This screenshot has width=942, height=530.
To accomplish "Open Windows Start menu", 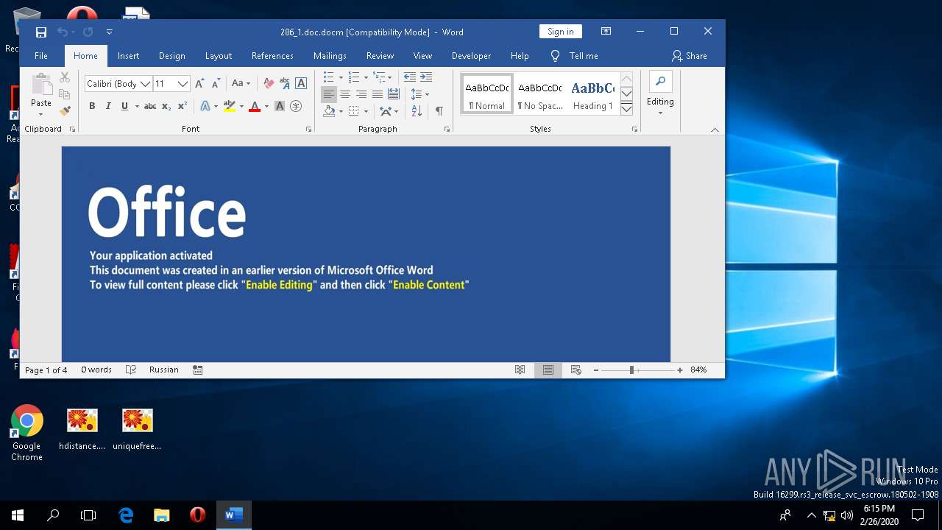I will (x=18, y=515).
